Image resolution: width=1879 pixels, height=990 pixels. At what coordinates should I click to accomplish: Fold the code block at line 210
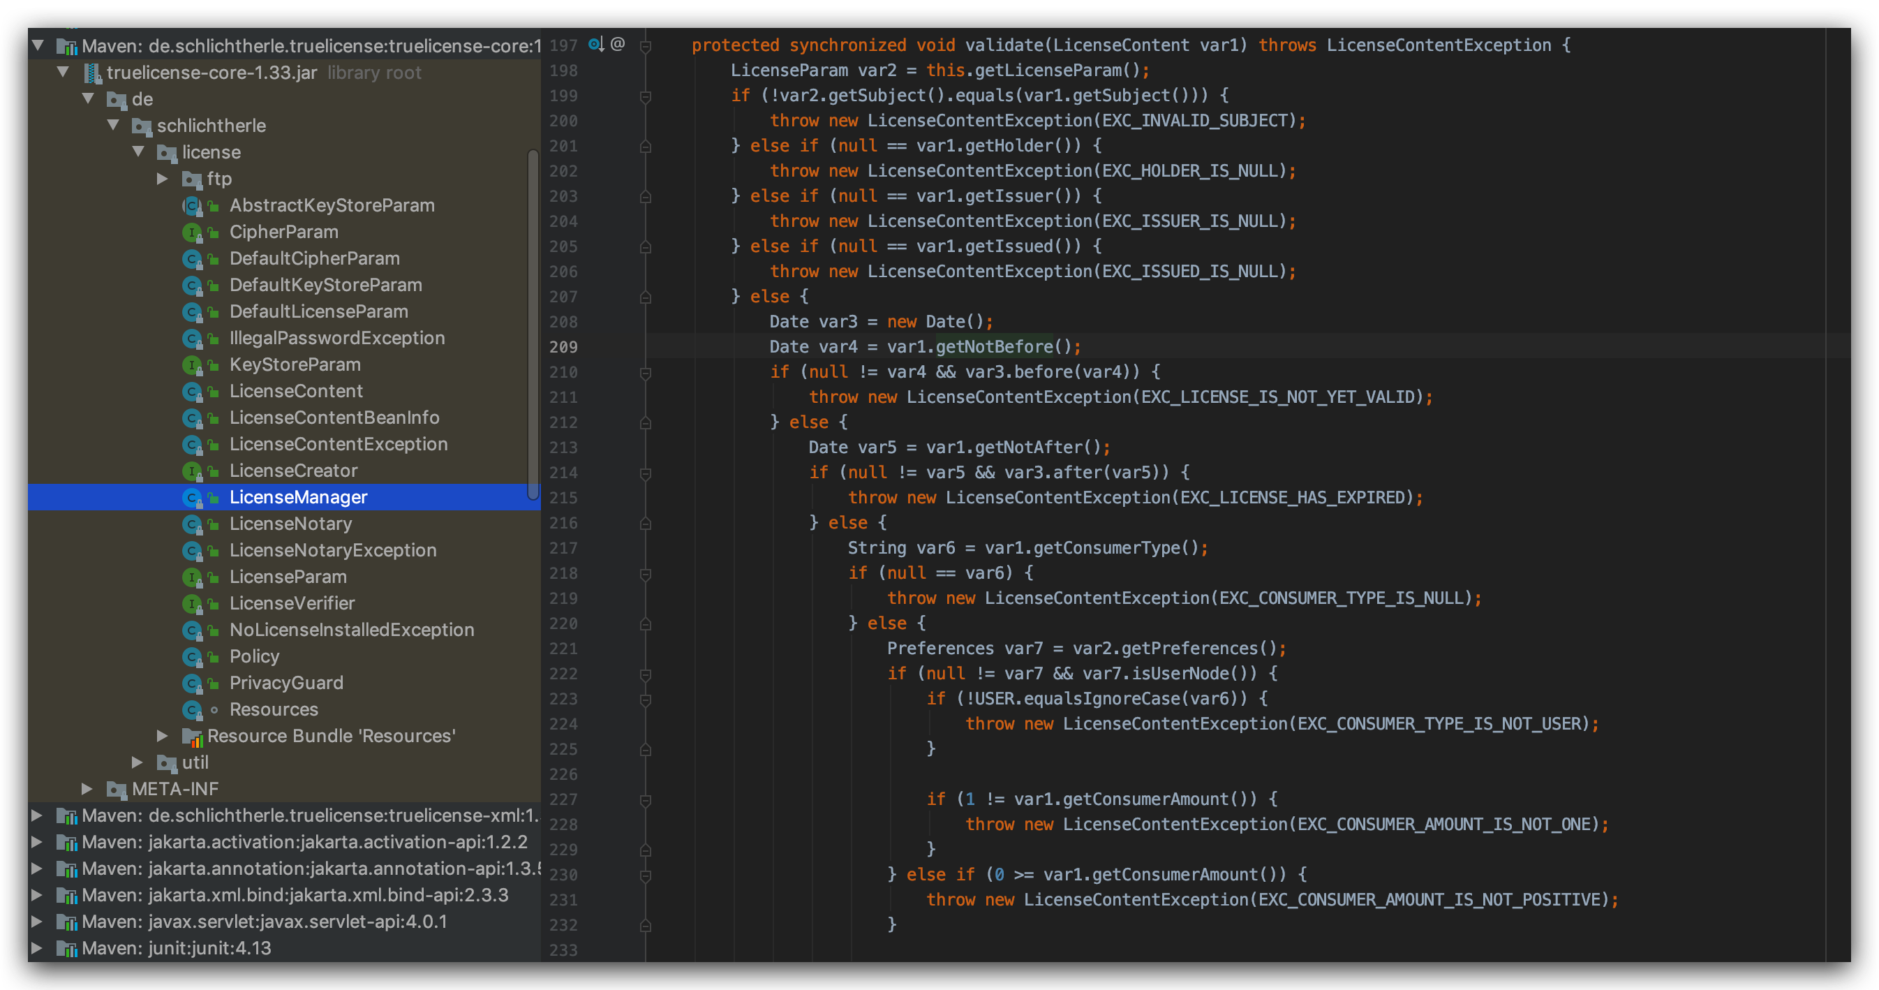point(646,373)
